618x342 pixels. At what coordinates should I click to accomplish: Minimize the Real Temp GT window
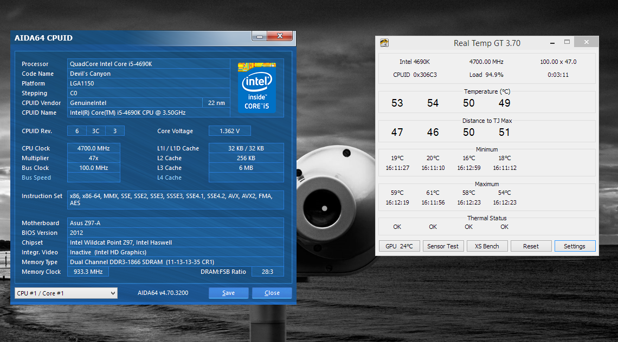(552, 43)
